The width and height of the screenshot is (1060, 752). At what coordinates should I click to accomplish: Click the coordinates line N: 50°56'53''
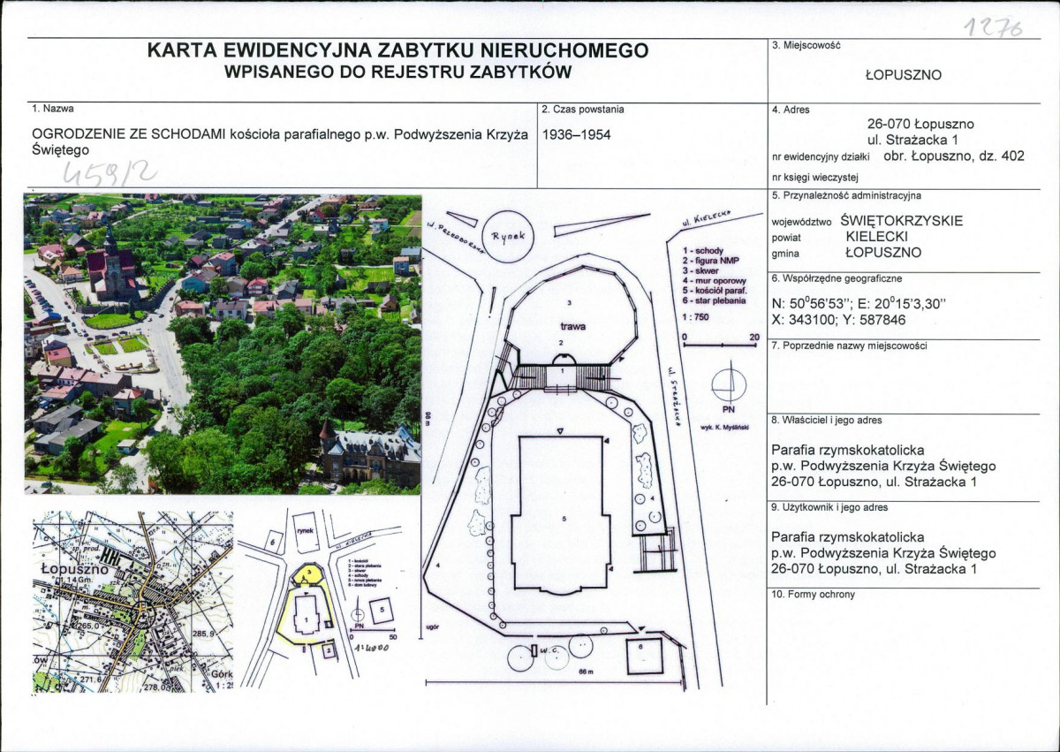(x=859, y=304)
